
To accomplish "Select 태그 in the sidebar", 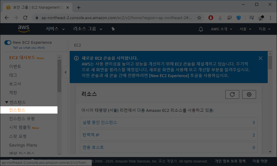I will click(x=13, y=75).
